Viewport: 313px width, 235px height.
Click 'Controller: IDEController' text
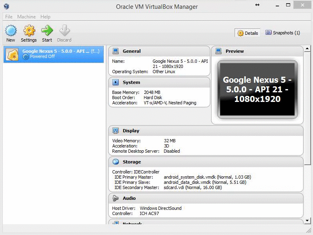136,172
